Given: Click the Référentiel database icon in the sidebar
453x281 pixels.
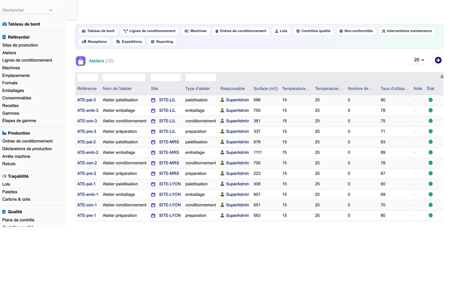Looking at the screenshot, I should coord(4,37).
